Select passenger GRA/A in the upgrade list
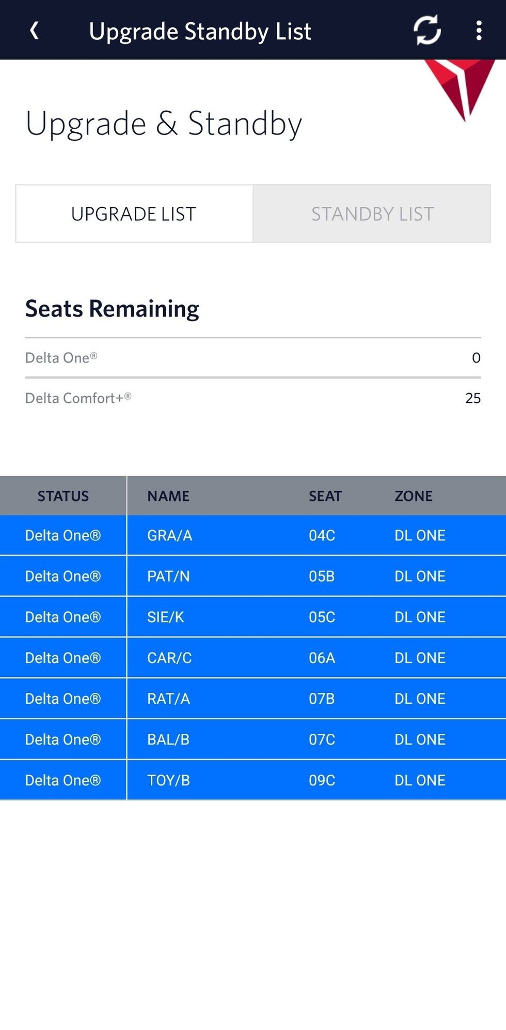 click(x=169, y=535)
